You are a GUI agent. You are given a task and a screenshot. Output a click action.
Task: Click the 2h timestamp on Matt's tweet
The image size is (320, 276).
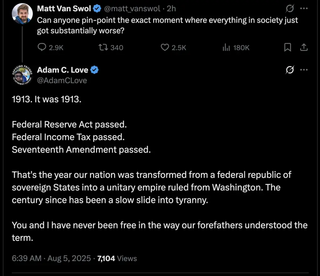171,8
